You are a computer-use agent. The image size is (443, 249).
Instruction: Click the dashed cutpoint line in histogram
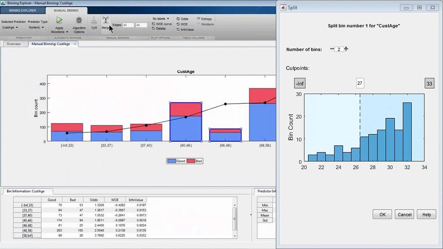click(360, 115)
